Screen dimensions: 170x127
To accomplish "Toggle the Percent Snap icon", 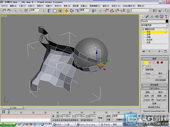I will [117, 10].
